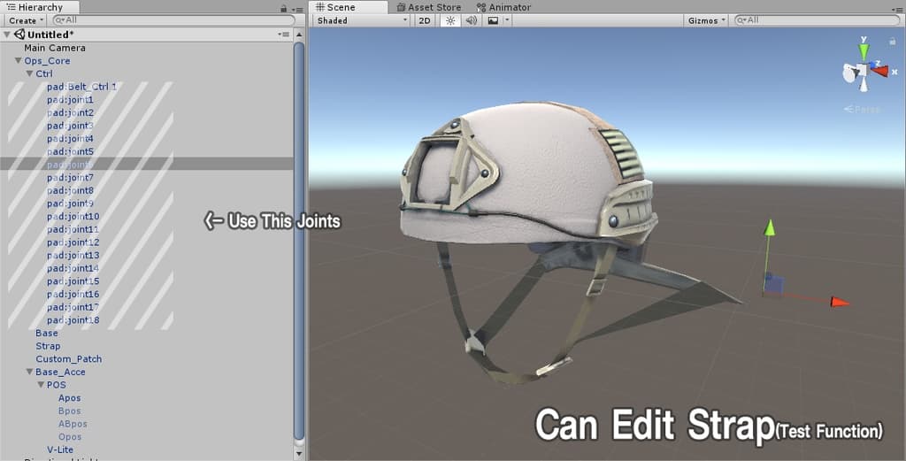Click the Hierarchy search field
This screenshot has height=461, width=906.
coord(173,20)
